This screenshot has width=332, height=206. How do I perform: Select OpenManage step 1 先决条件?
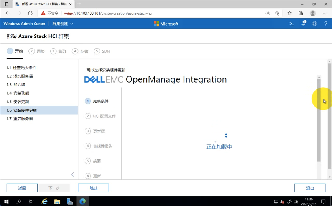97,101
